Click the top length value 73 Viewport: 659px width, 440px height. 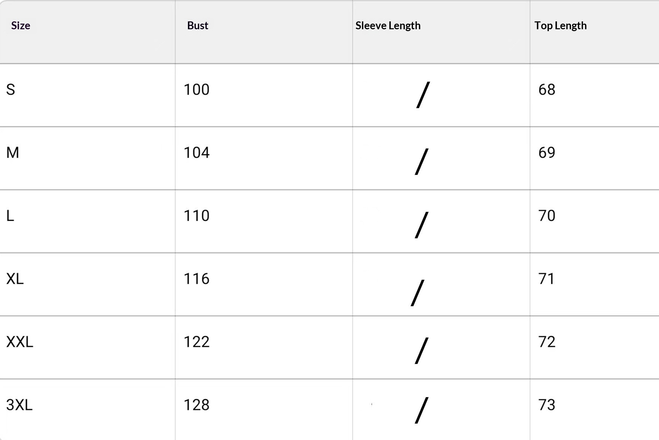(547, 405)
